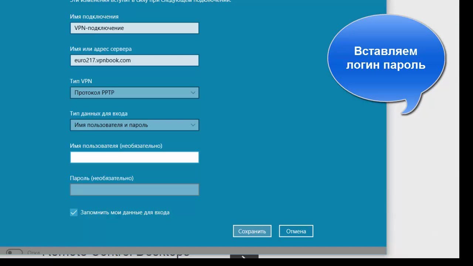Toggle 'Запомнить мои данные для входа' checkbox
This screenshot has width=473, height=266.
tap(74, 212)
